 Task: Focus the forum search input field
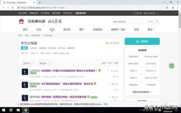129,21
